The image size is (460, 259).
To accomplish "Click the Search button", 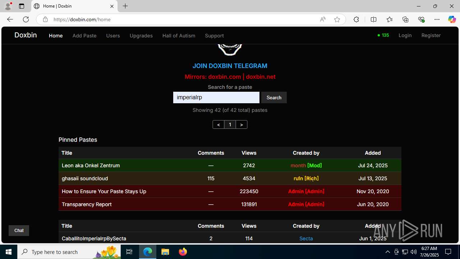I will 274,97.
